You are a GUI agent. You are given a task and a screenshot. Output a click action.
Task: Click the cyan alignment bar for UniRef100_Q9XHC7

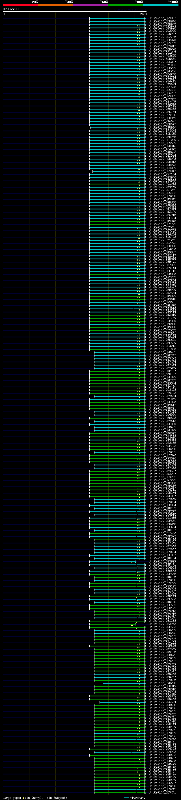[118, 18]
